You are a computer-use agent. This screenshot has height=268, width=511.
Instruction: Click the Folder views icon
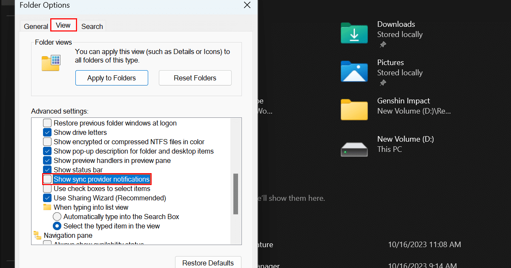pyautogui.click(x=51, y=62)
